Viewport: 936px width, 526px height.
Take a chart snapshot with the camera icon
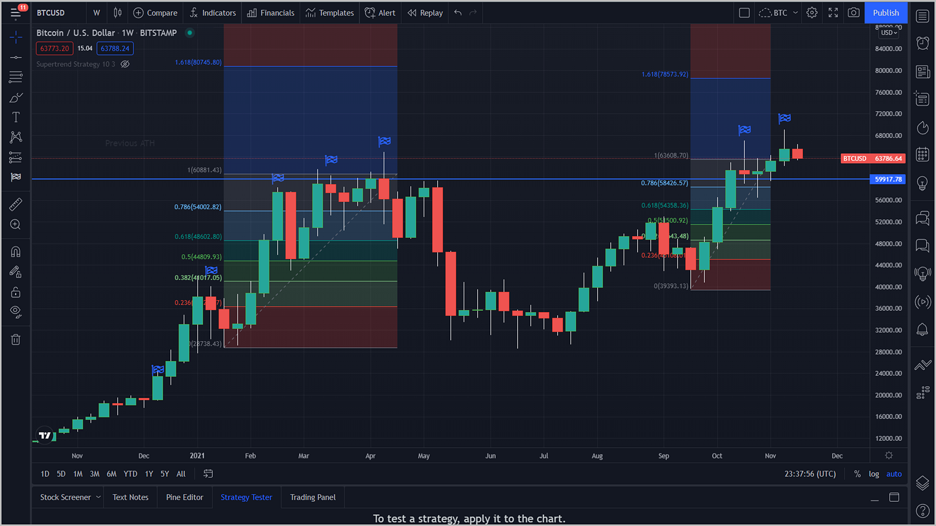tap(853, 13)
